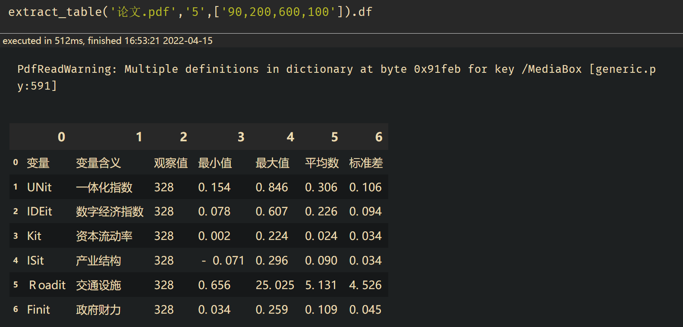Click column header 6

click(x=379, y=137)
